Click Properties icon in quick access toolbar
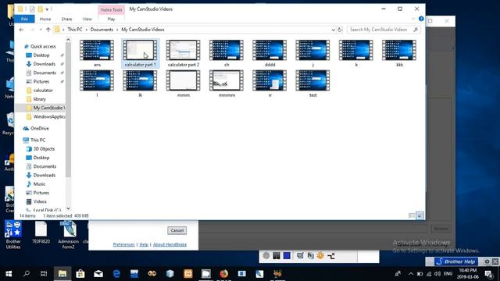Image resolution: width=500 pixels, height=281 pixels. [x=32, y=9]
